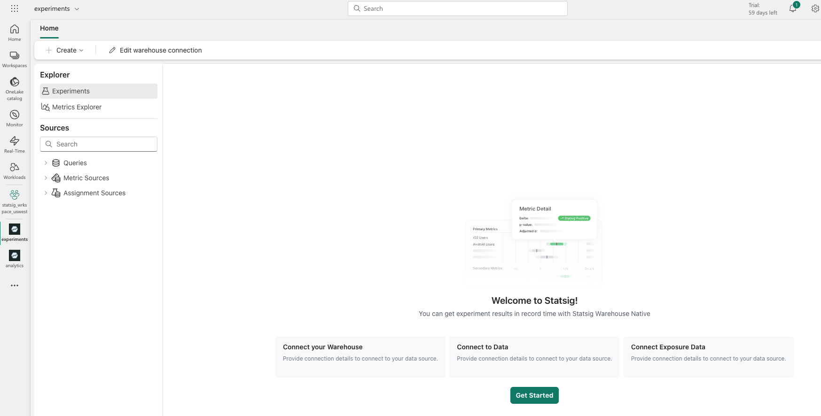
Task: Click the Welcome to Statsig! heading
Action: pos(534,300)
